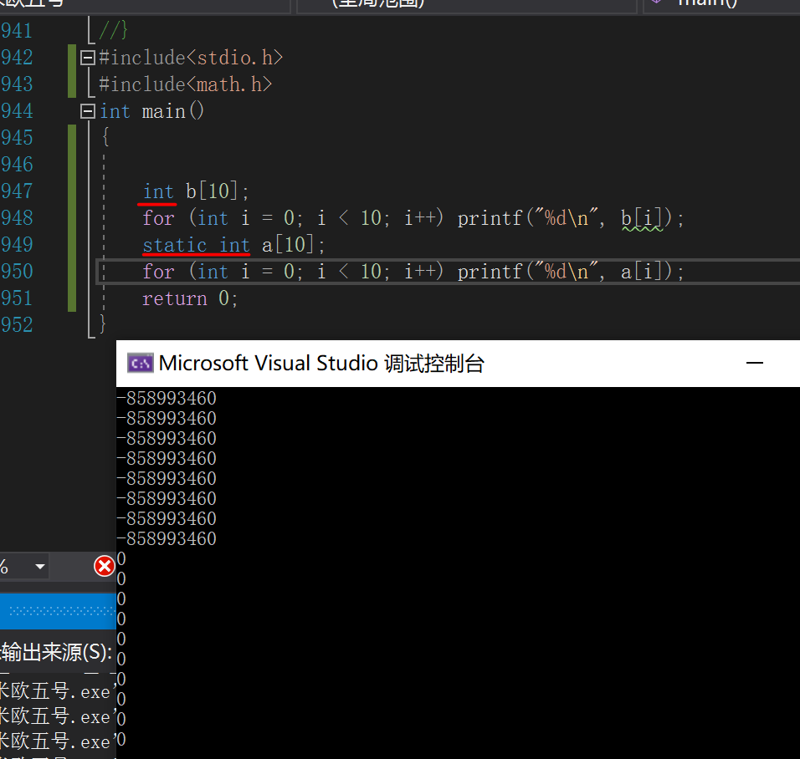This screenshot has width=800, height=759.
Task: Click the blue horizontal scrollbar thumb
Action: (x=58, y=611)
